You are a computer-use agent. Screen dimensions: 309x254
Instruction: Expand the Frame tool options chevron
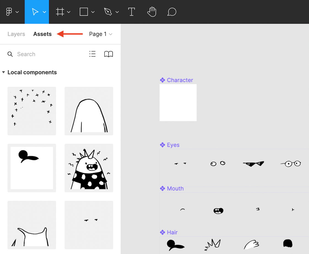69,12
